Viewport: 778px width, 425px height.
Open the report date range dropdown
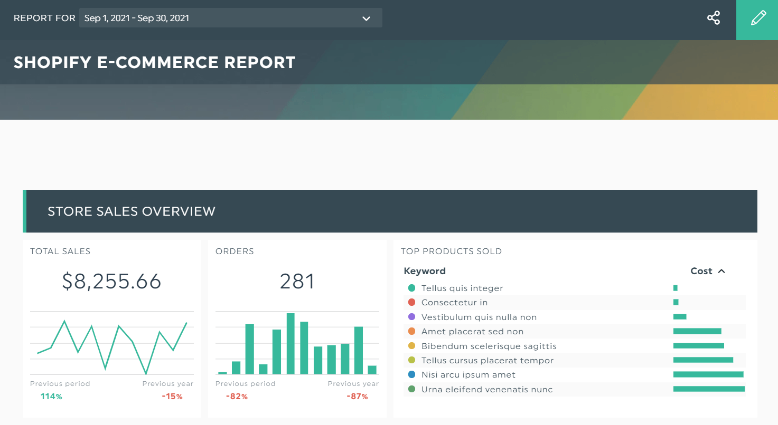(231, 18)
